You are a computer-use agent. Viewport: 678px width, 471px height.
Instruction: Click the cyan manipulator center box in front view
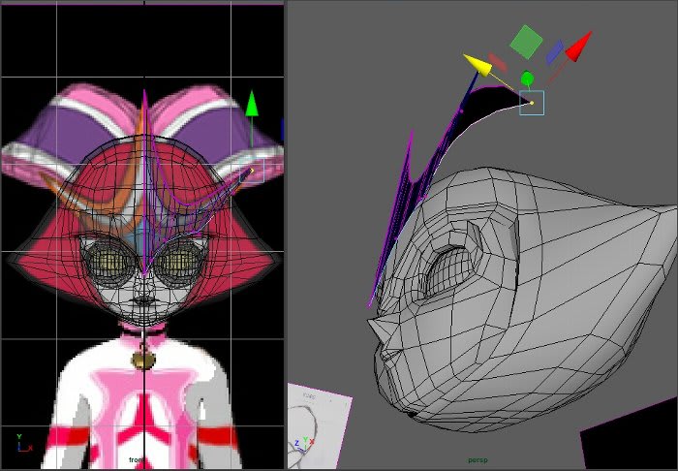point(252,171)
